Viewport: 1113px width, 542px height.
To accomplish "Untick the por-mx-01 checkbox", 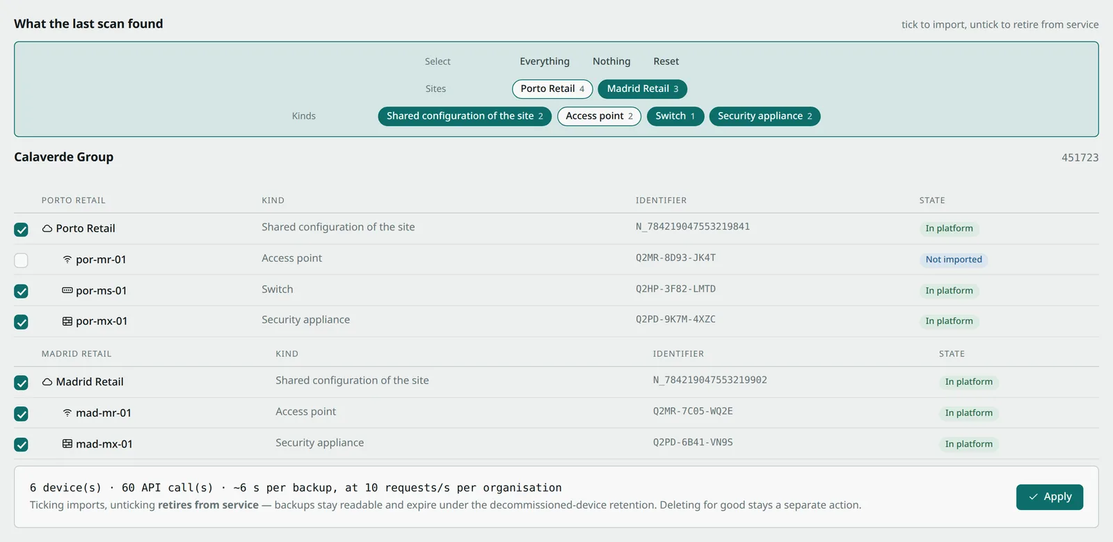I will point(22,322).
